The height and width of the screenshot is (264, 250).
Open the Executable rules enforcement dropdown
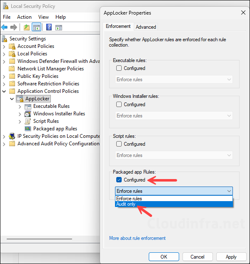174,80
